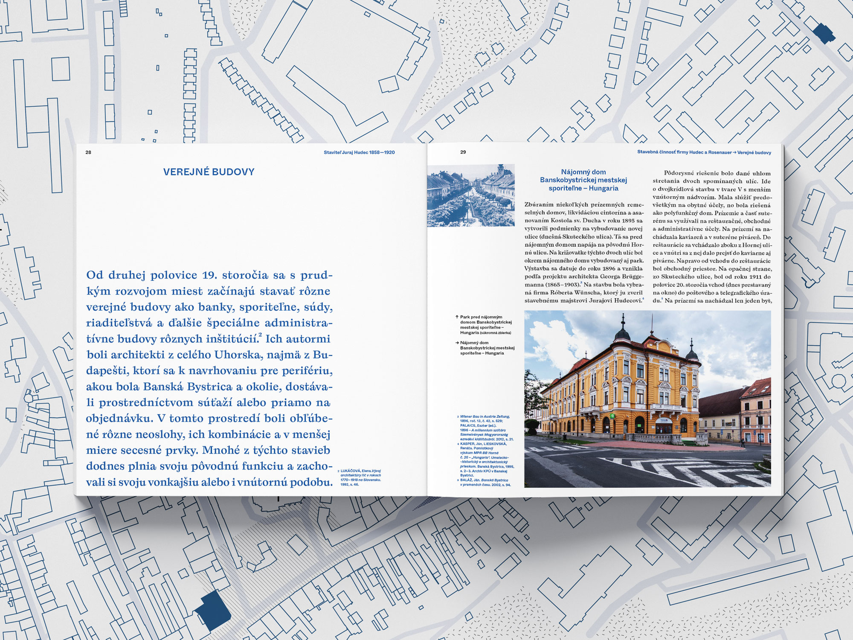Viewport: 853px width, 640px height.
Task: Click the blue historical street photograph
Action: (x=471, y=195)
